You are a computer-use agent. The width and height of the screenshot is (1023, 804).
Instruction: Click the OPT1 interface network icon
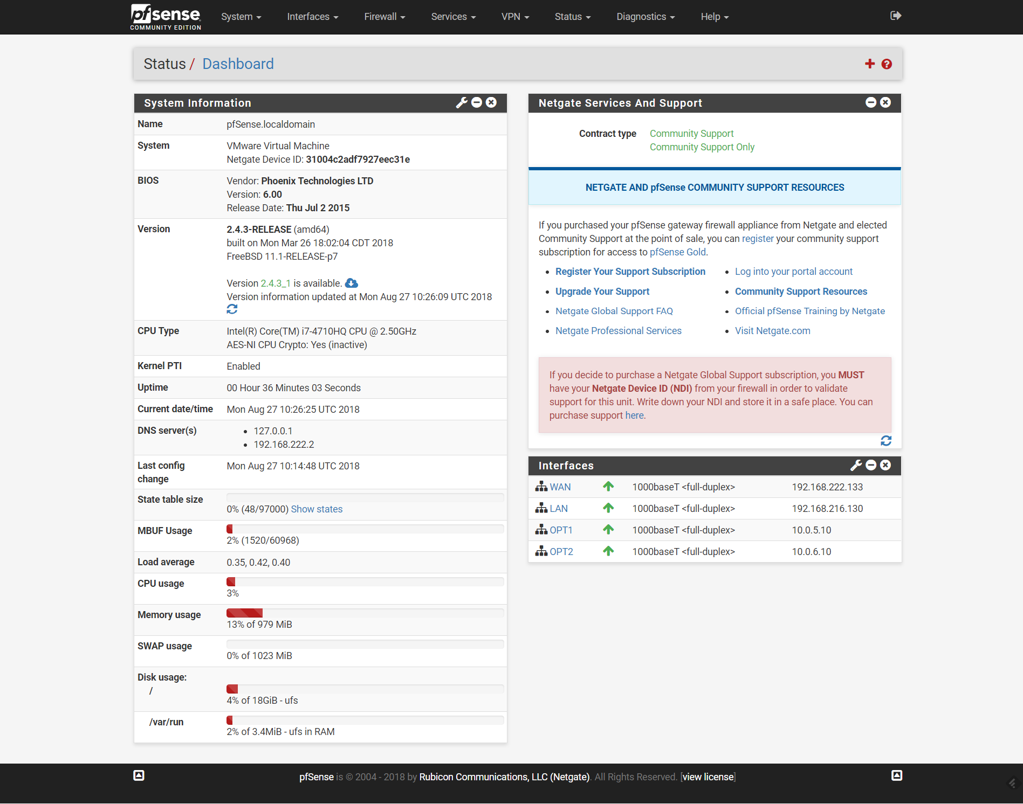click(x=541, y=529)
